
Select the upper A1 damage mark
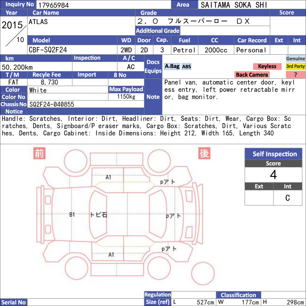(108, 177)
